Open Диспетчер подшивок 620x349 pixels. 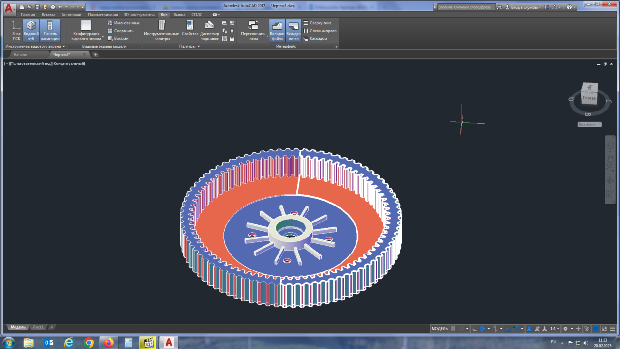pos(209,31)
